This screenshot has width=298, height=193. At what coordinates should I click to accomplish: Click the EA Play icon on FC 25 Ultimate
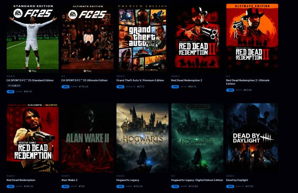[85, 71]
